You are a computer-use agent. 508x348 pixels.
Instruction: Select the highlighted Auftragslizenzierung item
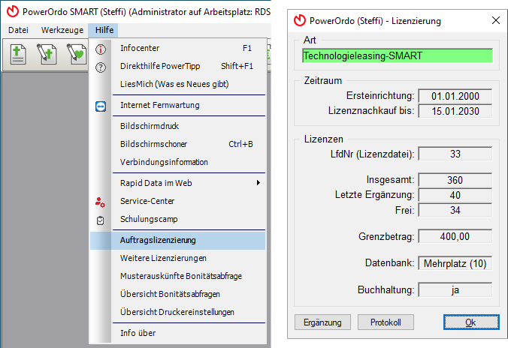(x=177, y=240)
